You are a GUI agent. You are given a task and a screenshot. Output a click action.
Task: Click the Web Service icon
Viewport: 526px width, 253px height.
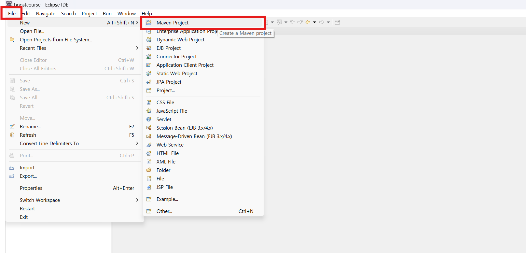(149, 145)
